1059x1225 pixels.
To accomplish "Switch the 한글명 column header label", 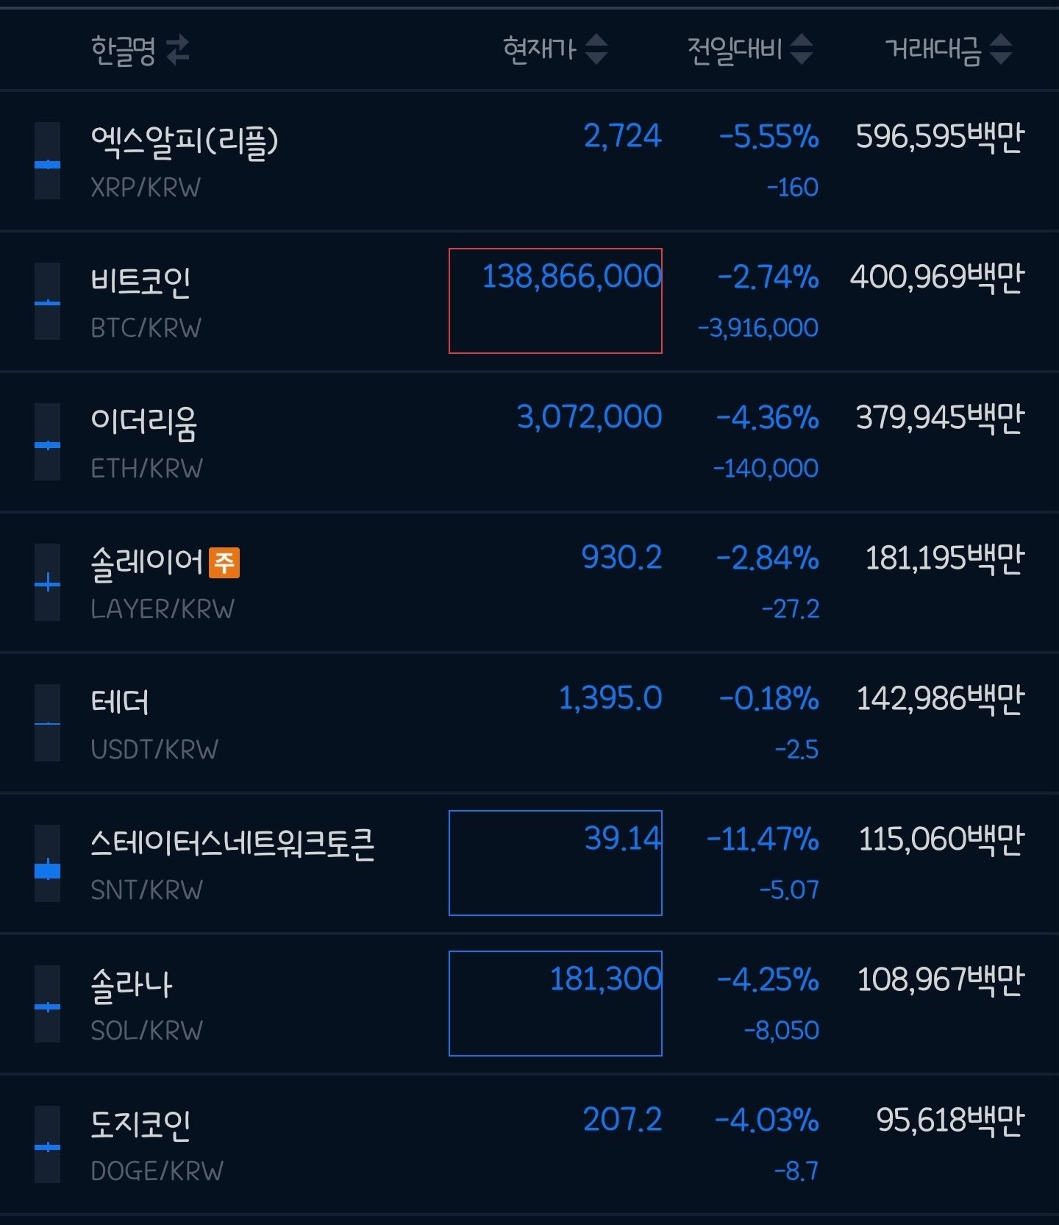I will [x=123, y=50].
